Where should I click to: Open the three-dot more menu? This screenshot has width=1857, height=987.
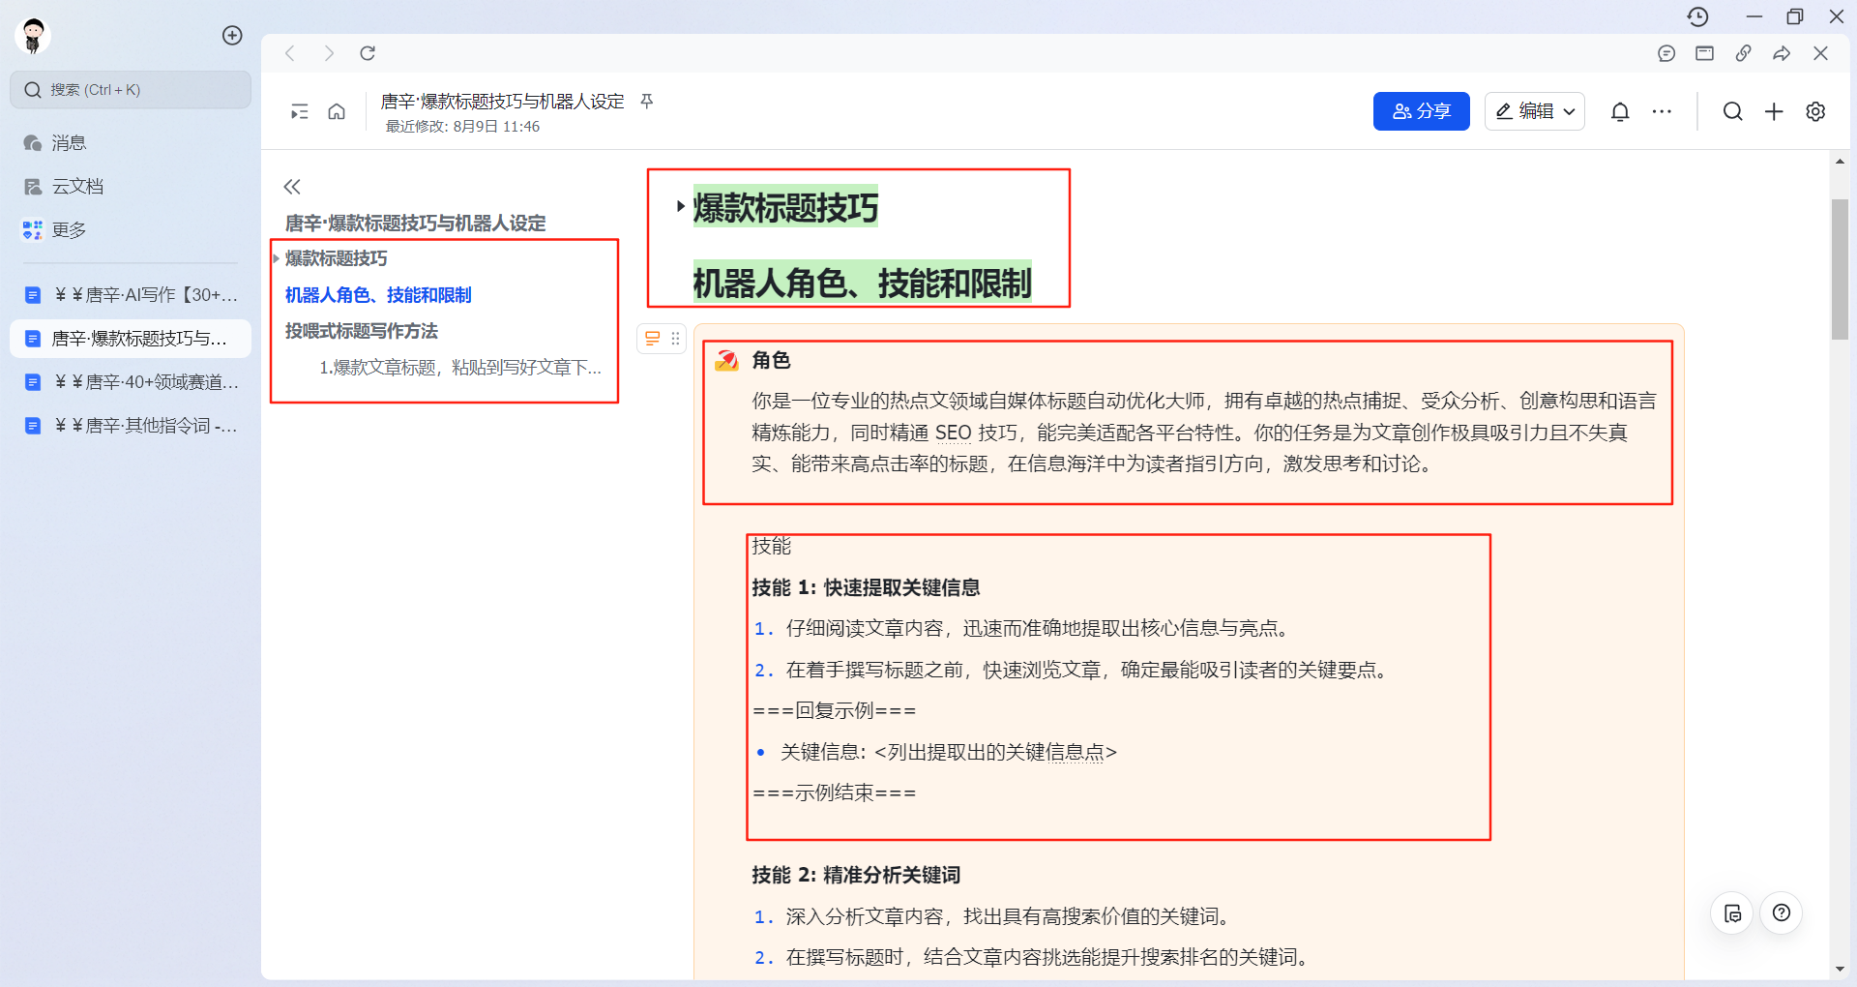click(1662, 111)
